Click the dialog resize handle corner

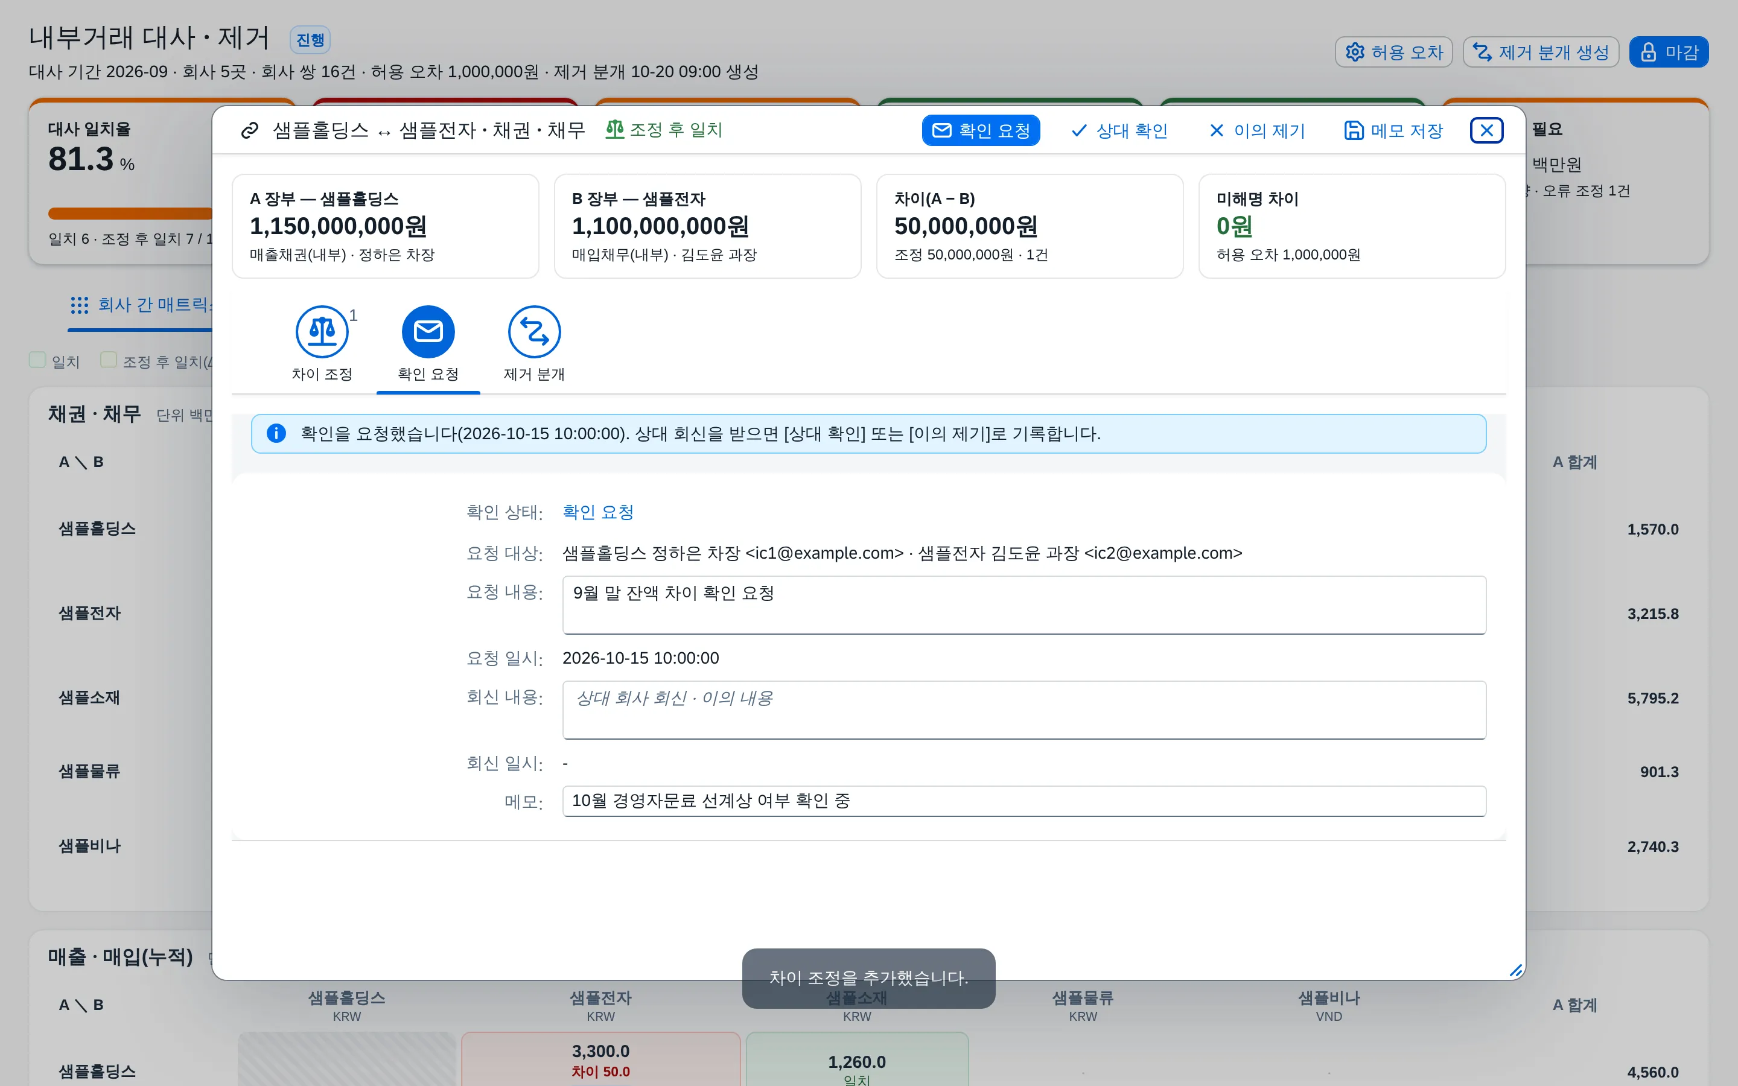coord(1515,970)
